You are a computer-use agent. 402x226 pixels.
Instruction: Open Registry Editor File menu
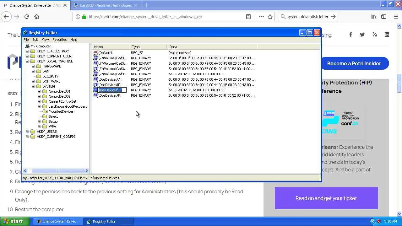point(26,40)
